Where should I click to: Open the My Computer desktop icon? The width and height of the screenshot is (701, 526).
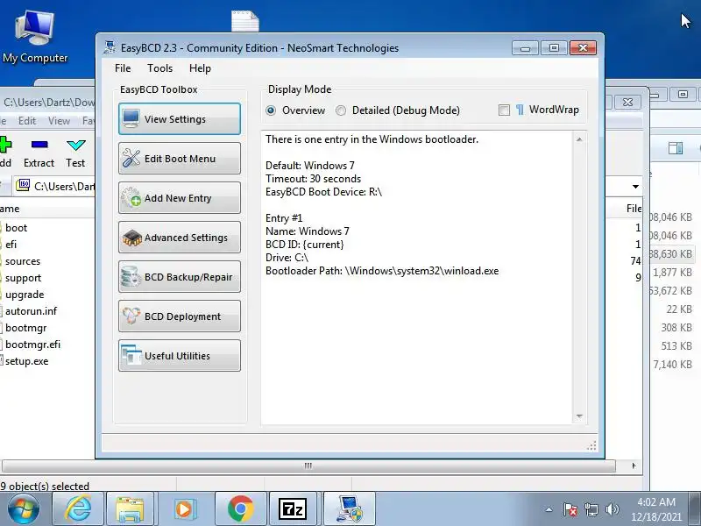35,38
